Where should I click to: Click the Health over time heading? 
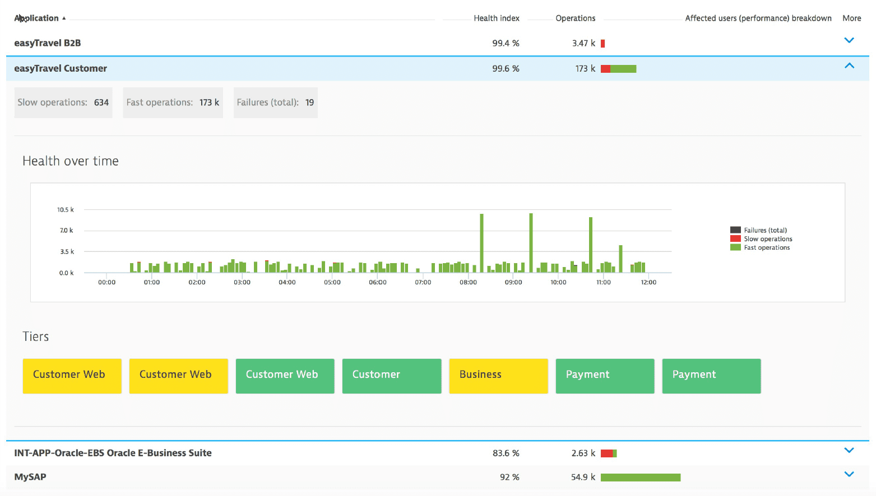71,161
